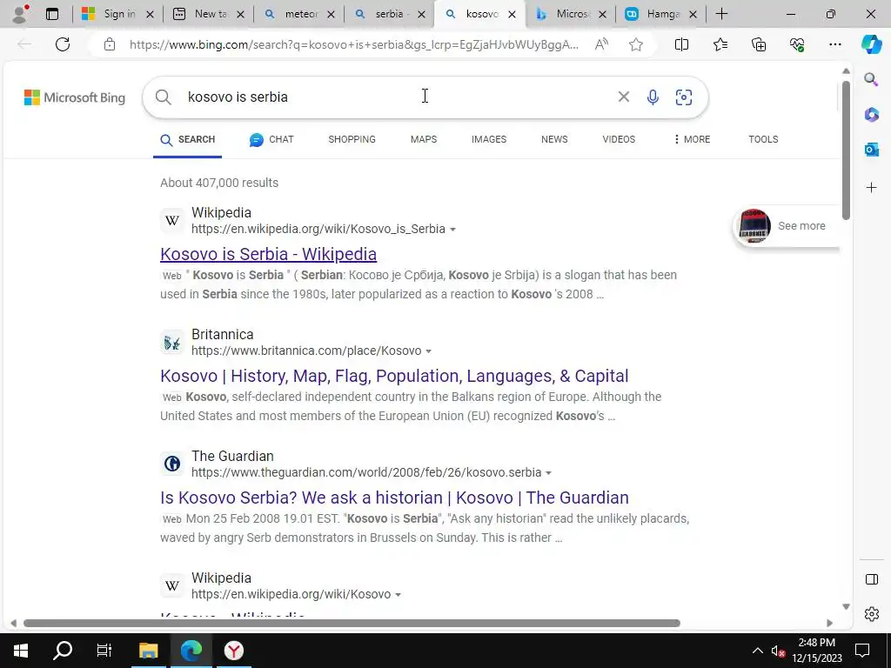Add a sidebar app with the plus icon
891x668 pixels.
pos(871,188)
